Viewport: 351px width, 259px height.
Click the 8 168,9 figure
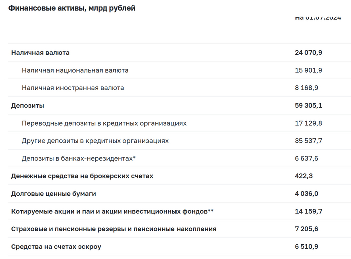(307, 88)
